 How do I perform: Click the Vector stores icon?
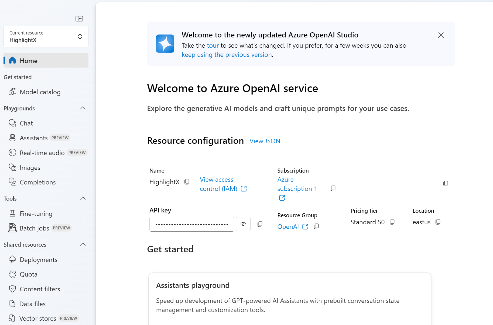(x=12, y=318)
